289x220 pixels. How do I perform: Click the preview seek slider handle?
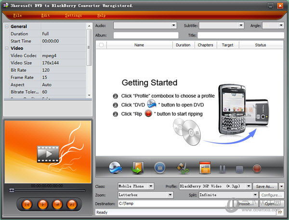[x=11, y=191]
